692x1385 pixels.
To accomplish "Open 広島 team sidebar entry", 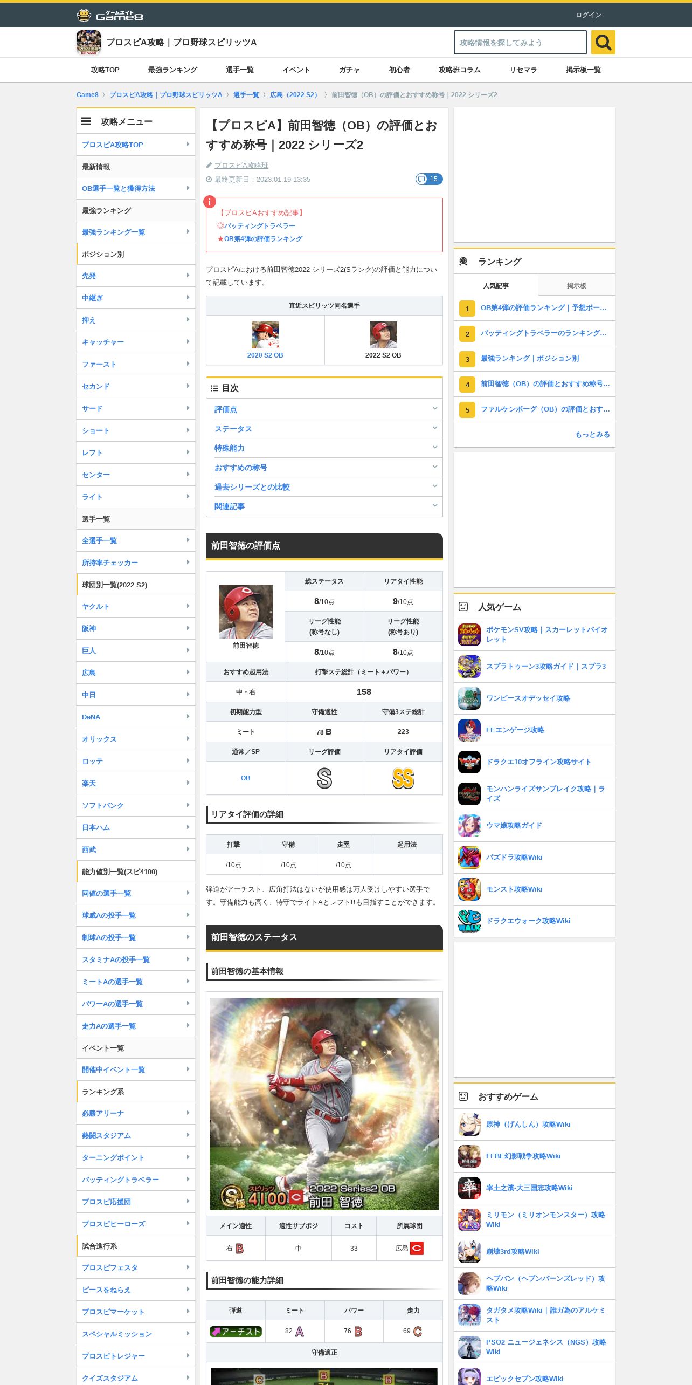I will pos(136,673).
